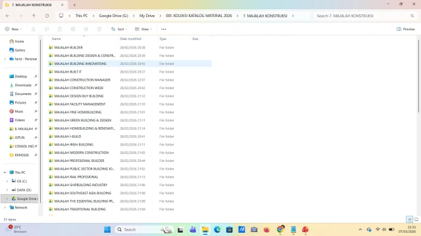Image resolution: width=421 pixels, height=236 pixels.
Task: Expand the OS (C:) drive node
Action: (7, 181)
